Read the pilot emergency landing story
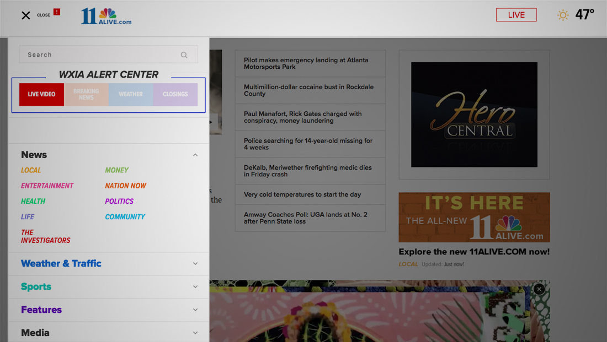Viewport: 607px width, 342px height. (x=310, y=63)
